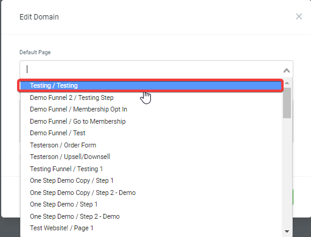This screenshot has height=237, width=311.
Task: Select Testing / Testing option
Action: [150, 85]
